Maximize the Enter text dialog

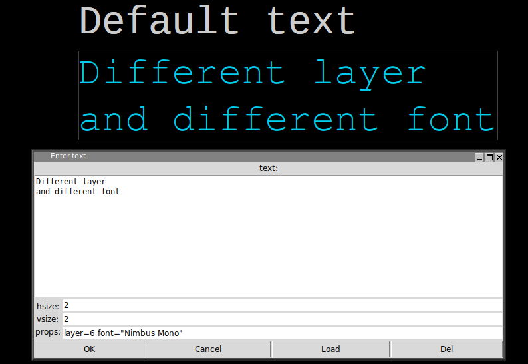pyautogui.click(x=489, y=157)
